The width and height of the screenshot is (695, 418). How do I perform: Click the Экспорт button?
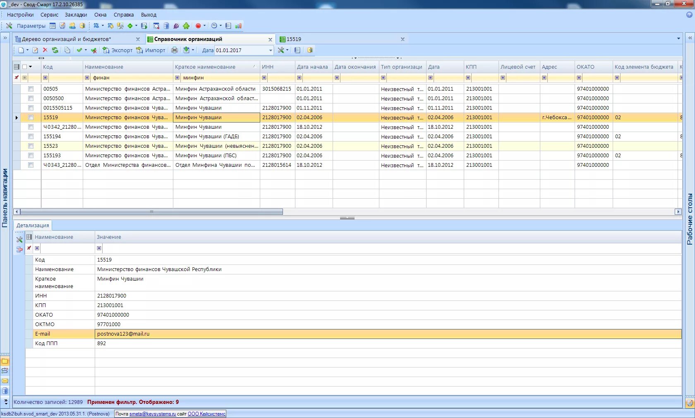click(117, 50)
